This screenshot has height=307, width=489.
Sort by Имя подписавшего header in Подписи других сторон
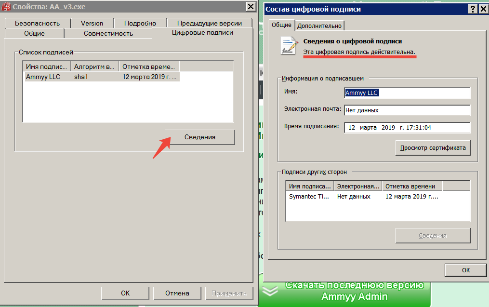[x=310, y=186]
